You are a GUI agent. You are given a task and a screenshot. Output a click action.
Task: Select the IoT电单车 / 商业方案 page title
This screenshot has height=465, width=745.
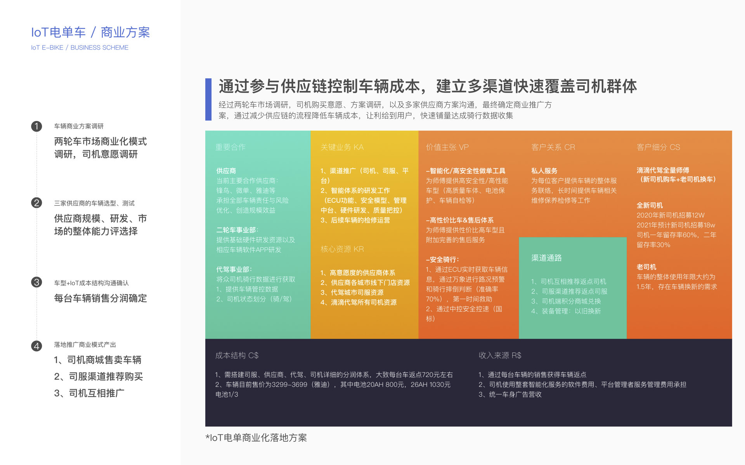pyautogui.click(x=90, y=32)
